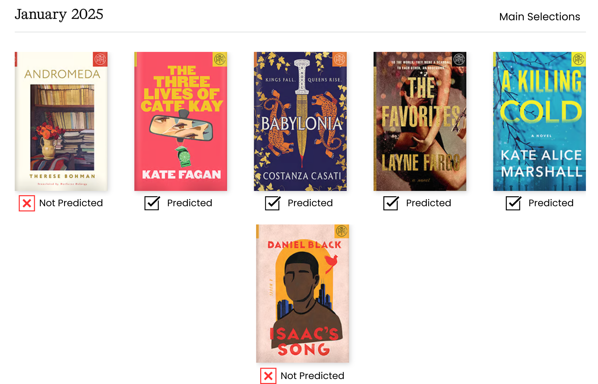Click the yellow-green badge on A Killing Cold cover
The height and width of the screenshot is (384, 598).
click(578, 59)
